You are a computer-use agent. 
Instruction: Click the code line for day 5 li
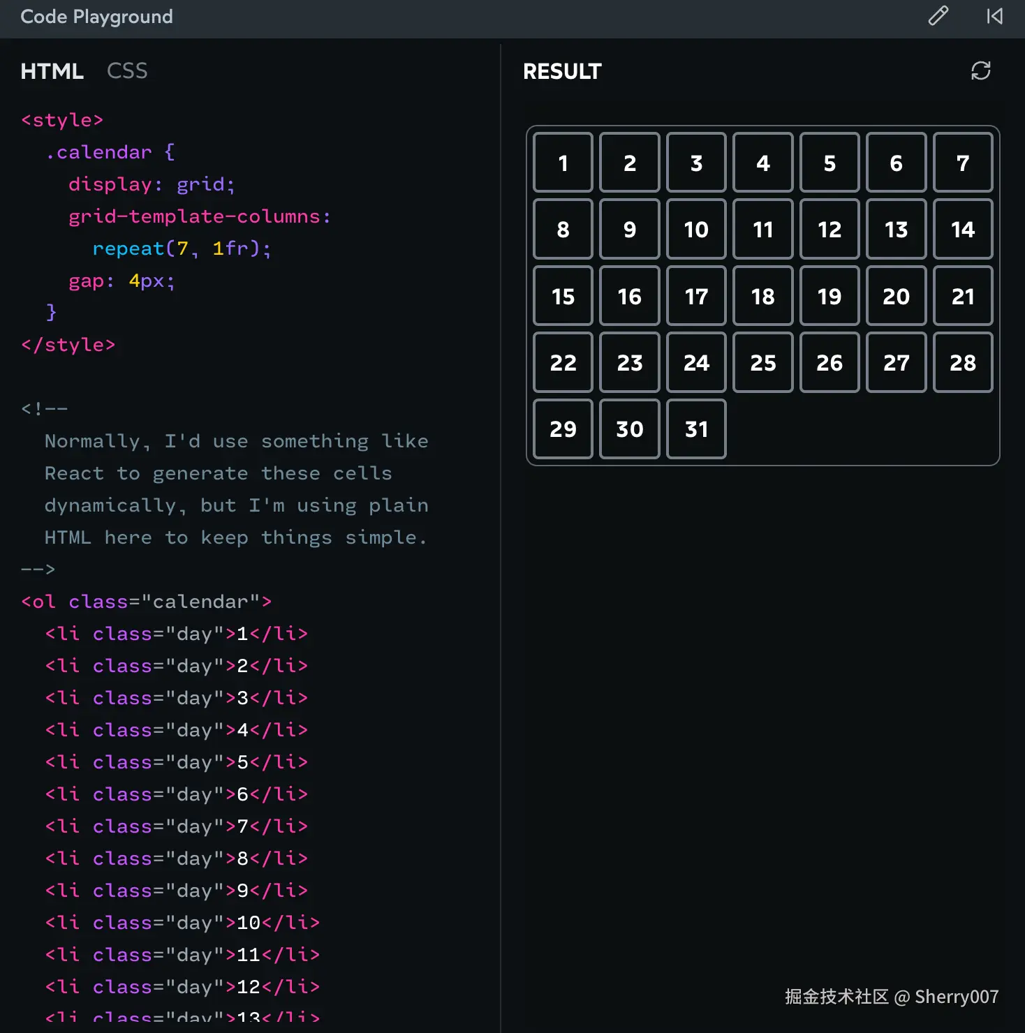tap(176, 762)
